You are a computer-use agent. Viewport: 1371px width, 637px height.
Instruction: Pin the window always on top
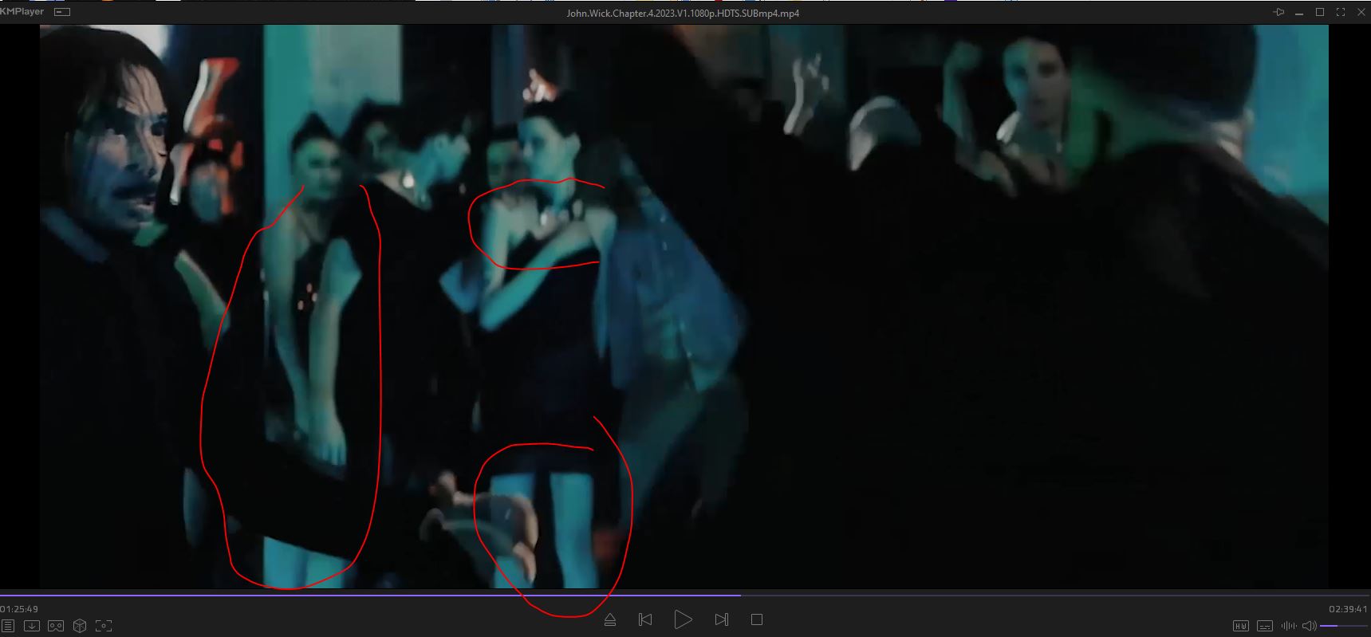tap(1278, 12)
